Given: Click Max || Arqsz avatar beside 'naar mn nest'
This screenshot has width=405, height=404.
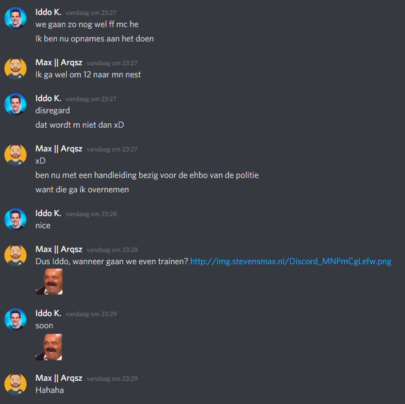Looking at the screenshot, I should coord(15,69).
